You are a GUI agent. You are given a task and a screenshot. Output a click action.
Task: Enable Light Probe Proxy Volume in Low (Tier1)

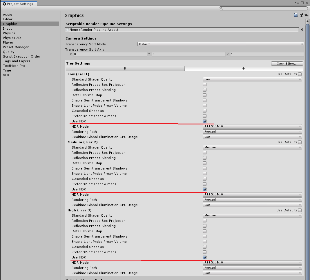(x=205, y=106)
